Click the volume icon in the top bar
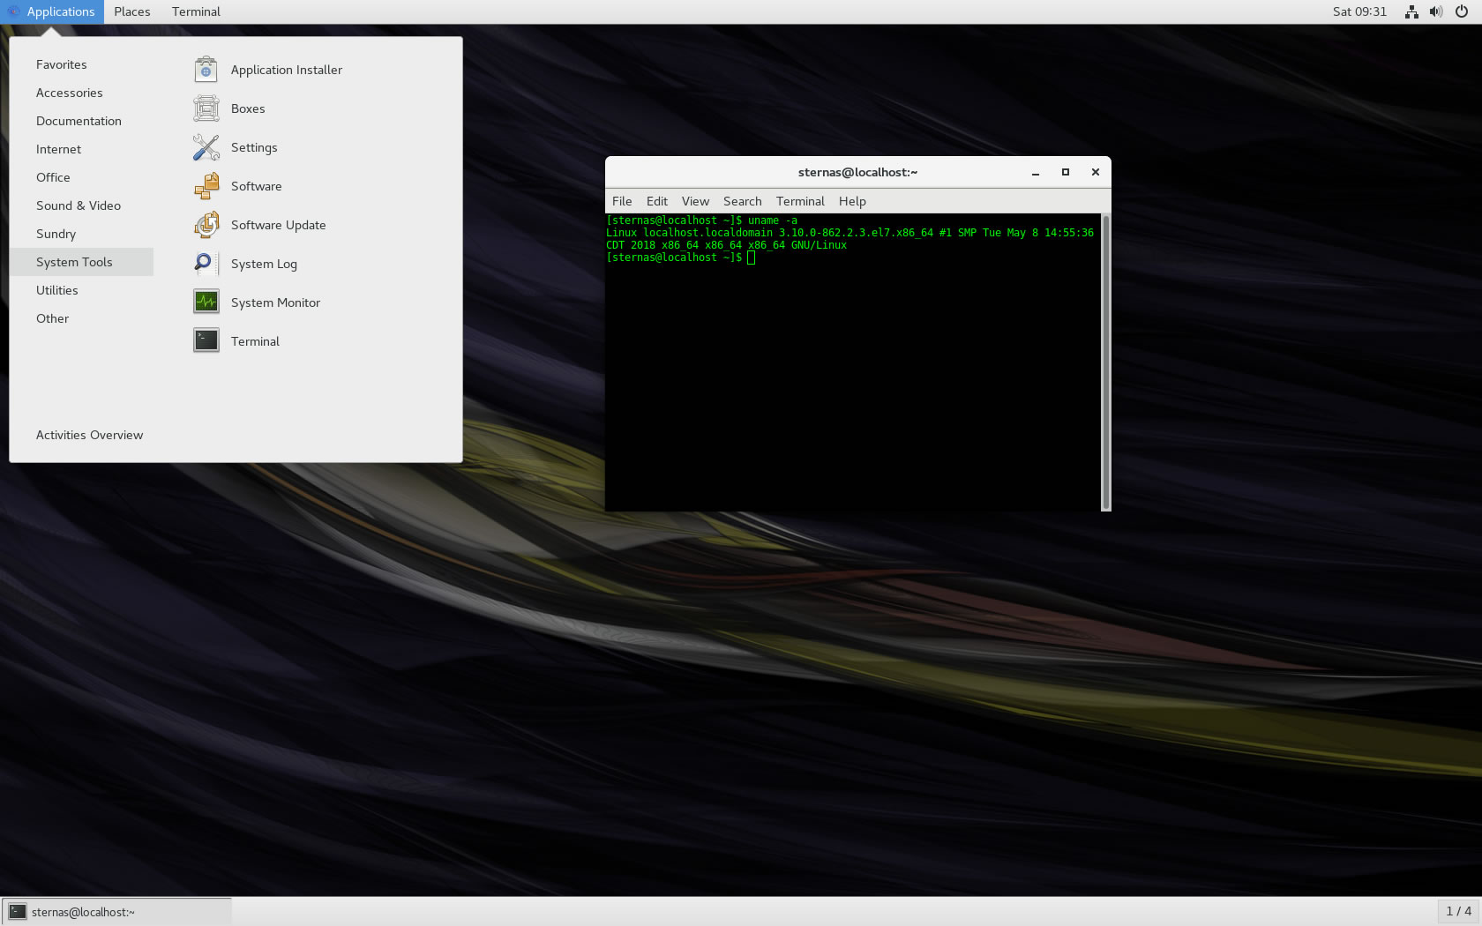The width and height of the screenshot is (1482, 926). click(x=1436, y=11)
